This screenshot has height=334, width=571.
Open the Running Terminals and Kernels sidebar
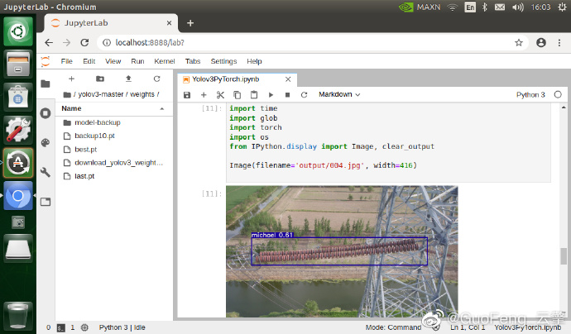[x=46, y=112]
